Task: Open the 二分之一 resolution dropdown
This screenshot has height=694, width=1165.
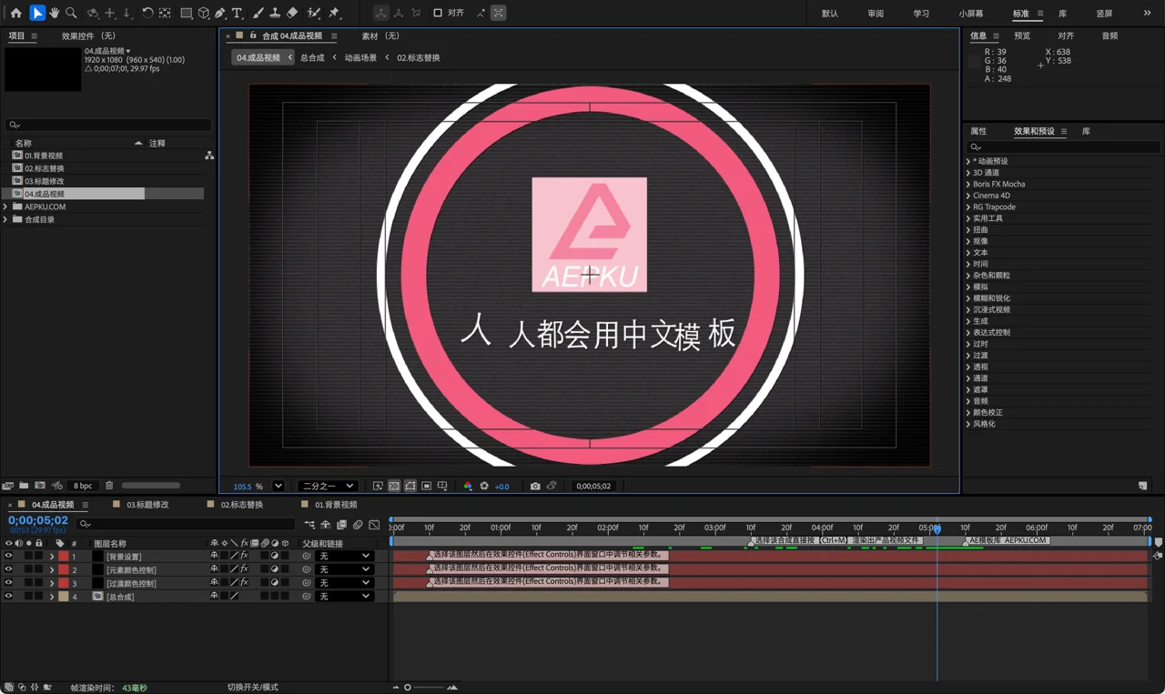Action: (x=328, y=486)
